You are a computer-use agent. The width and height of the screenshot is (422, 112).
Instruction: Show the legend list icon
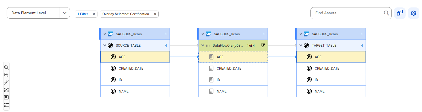point(6,105)
